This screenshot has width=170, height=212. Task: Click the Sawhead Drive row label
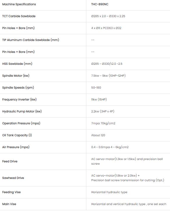(13, 178)
